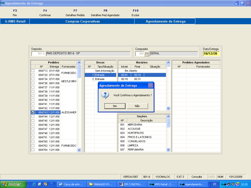The width and height of the screenshot is (251, 188).
Task: Switch to RMS Retail taskbar window
Action: [162, 184]
